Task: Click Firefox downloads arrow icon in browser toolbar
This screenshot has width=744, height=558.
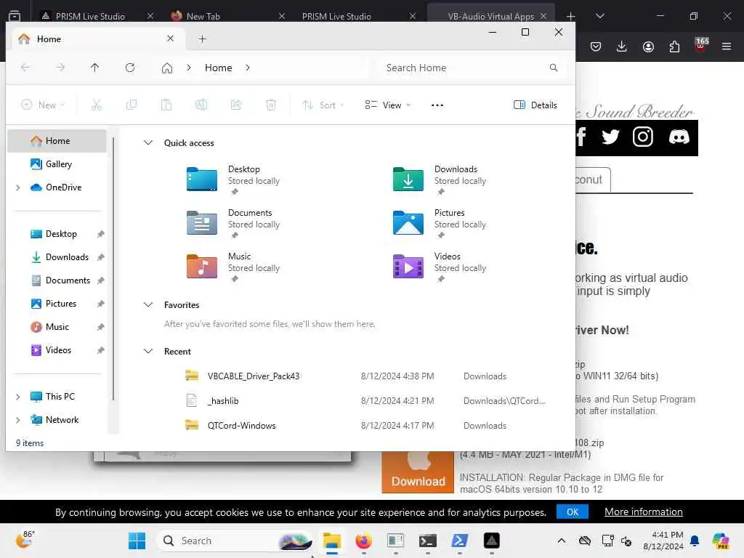Action: tap(622, 46)
